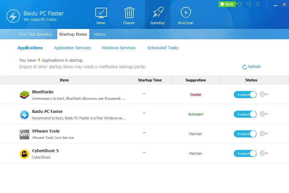Switch to One Click SpeedUp tab
This screenshot has height=193, width=289.
tap(36, 34)
